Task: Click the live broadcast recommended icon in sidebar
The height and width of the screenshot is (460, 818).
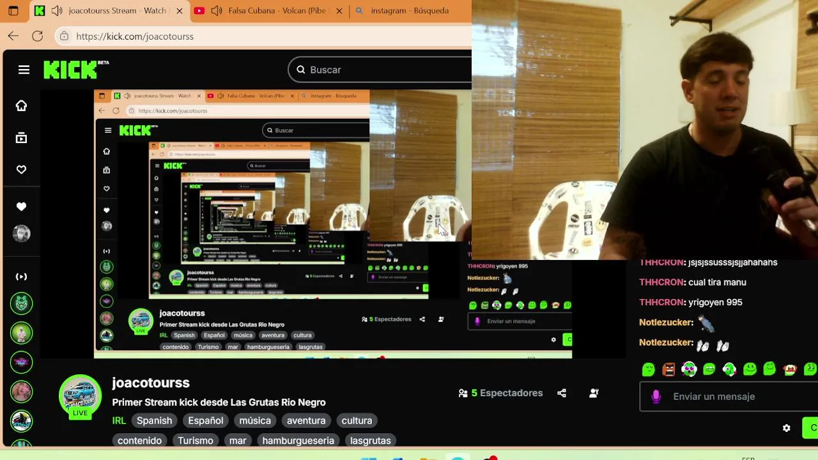Action: pos(21,277)
